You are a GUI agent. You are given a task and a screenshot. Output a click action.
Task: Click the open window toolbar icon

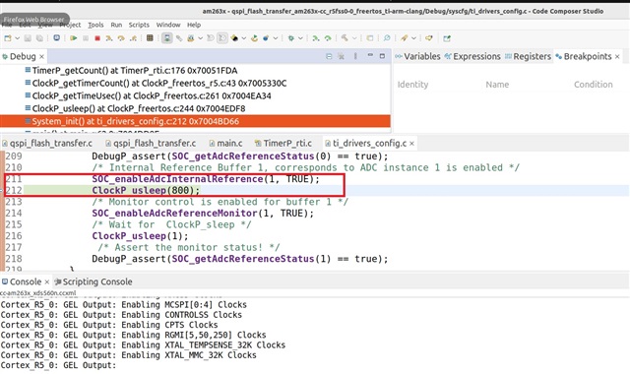tap(370, 38)
